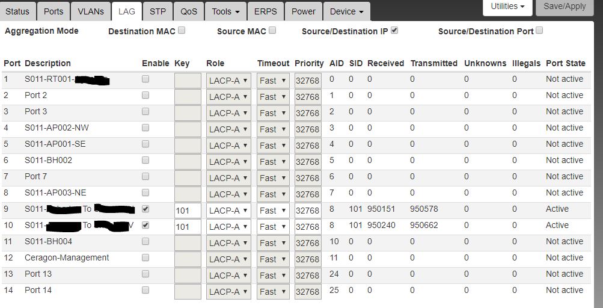Open the STP tab
Image resolution: width=603 pixels, height=308 pixels.
click(158, 11)
